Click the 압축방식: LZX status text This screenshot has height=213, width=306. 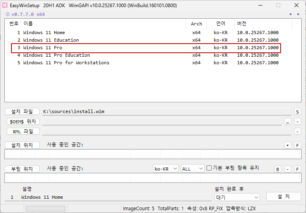pos(241,209)
